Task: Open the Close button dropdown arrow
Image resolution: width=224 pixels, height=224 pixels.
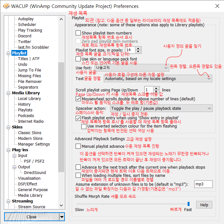Action: 62,217
